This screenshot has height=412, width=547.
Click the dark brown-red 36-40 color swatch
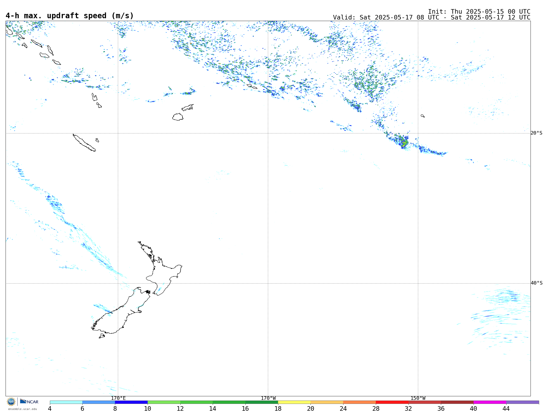click(457, 402)
